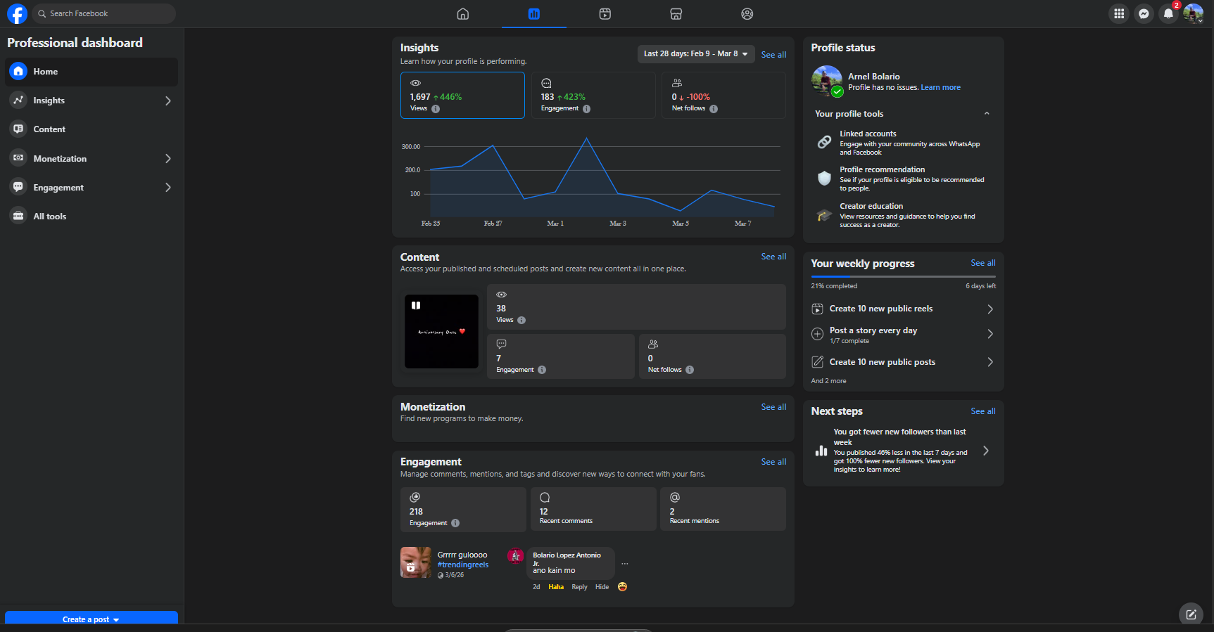
Task: Open the apps grid menu
Action: coord(1119,13)
